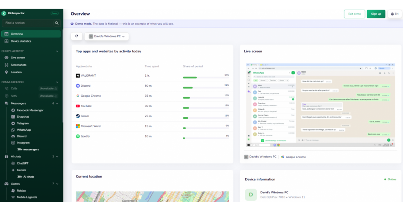Click the refresh icon button
The image size is (403, 211).
click(77, 36)
